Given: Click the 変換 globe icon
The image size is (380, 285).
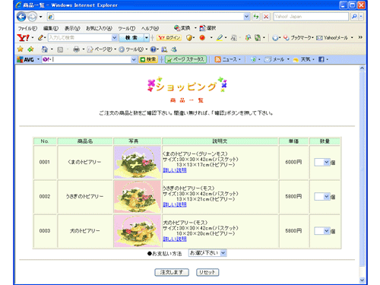Looking at the screenshot, I should (177, 28).
